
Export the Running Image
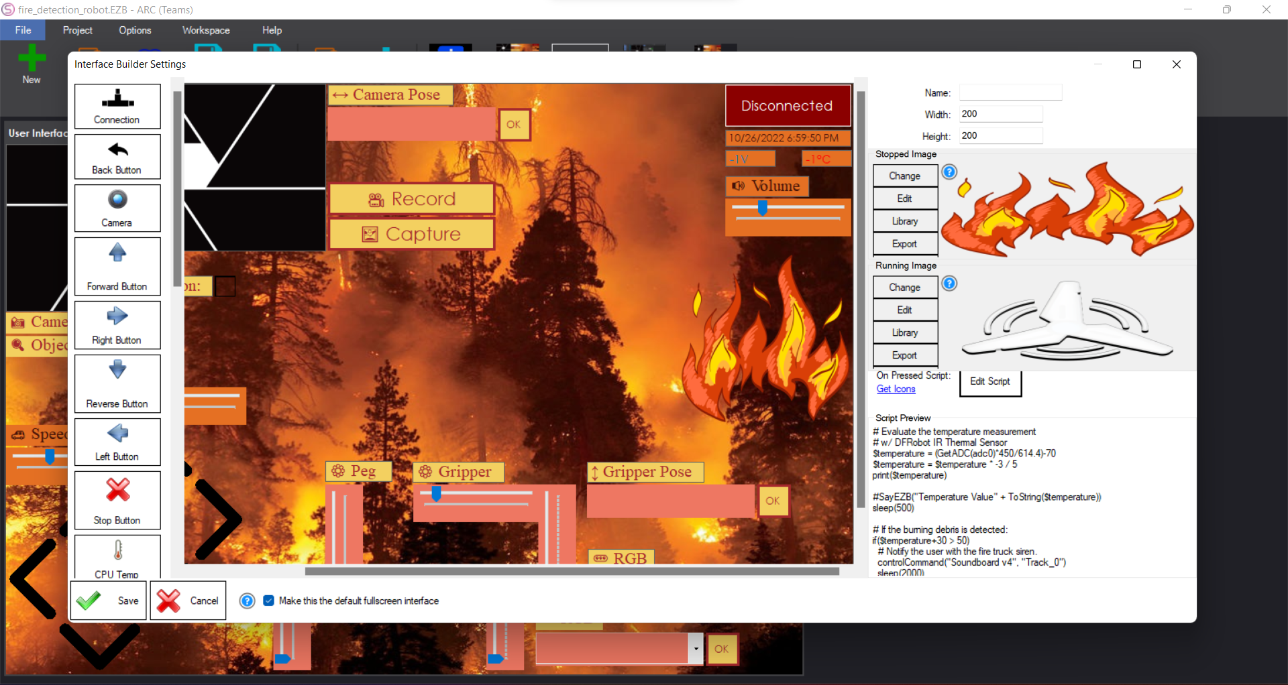(x=905, y=355)
